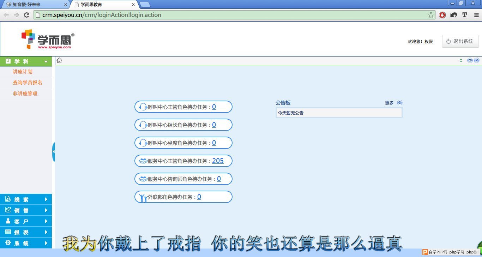Click the 线索 menu icon in sidebar
Viewport: 482px width, 257px height.
click(x=8, y=199)
